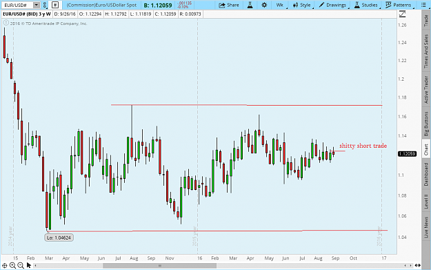Click the horizontal scrollbar thumb
431x270 pixels.
pos(160,266)
